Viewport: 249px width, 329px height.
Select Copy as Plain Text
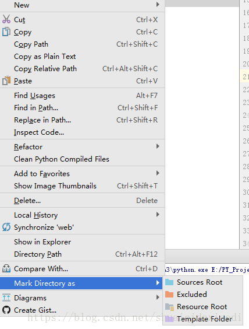pyautogui.click(x=82, y=56)
